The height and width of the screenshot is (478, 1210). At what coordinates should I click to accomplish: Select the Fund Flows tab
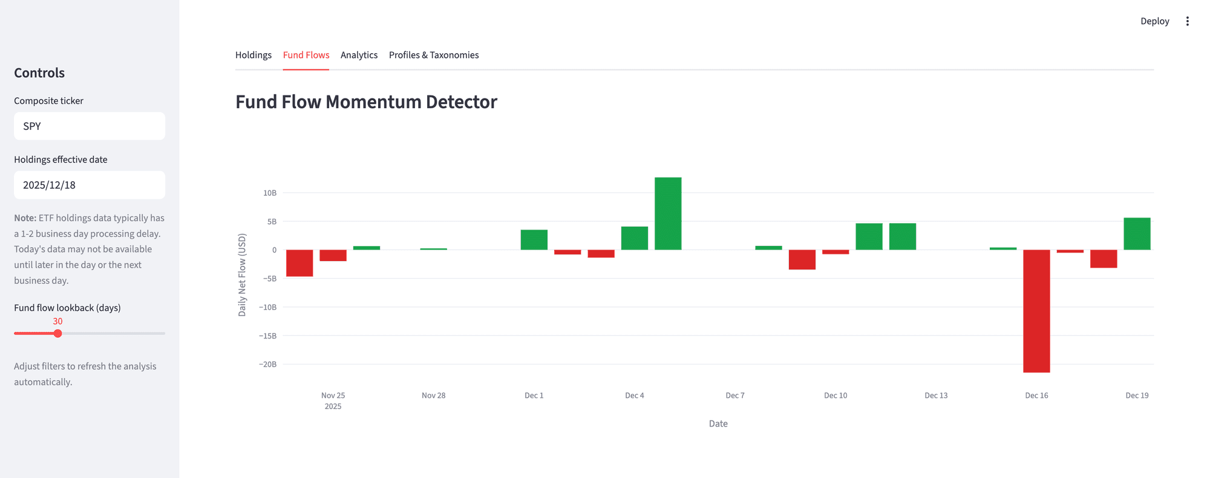(306, 55)
